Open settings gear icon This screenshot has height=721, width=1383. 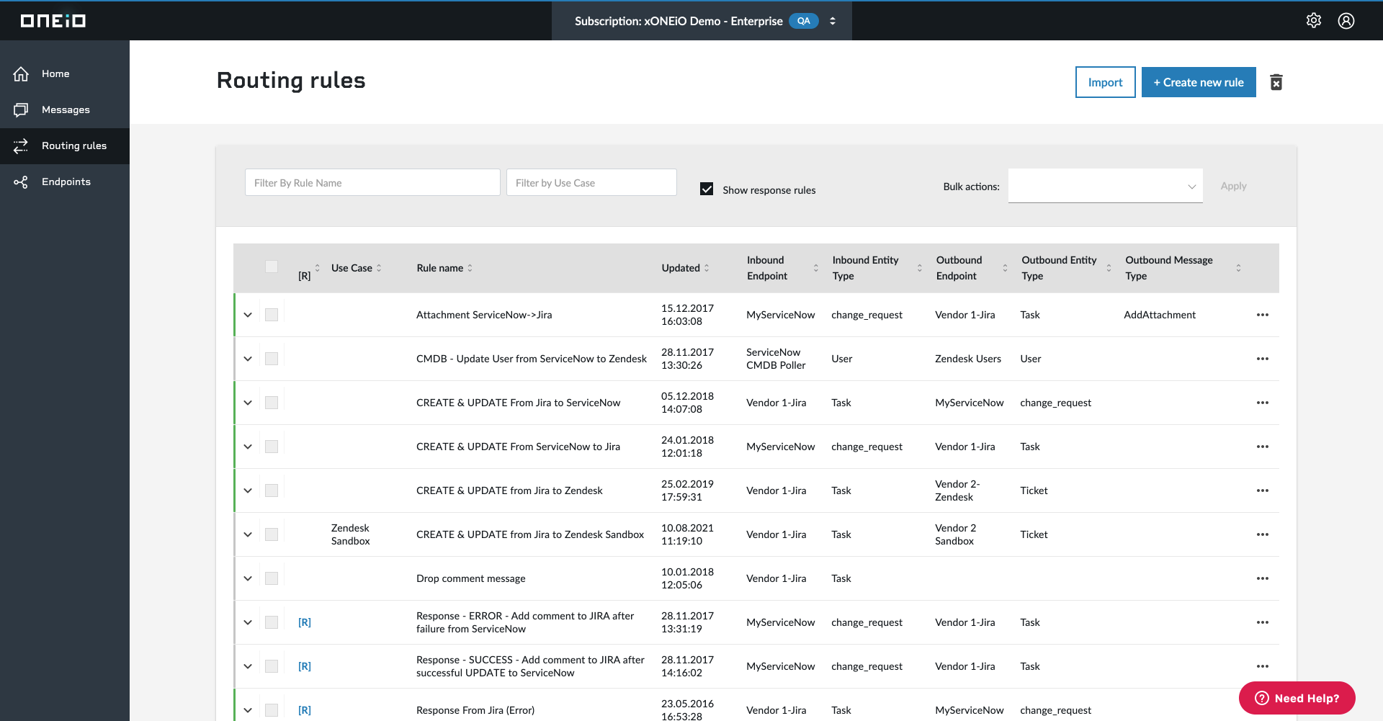tap(1314, 20)
